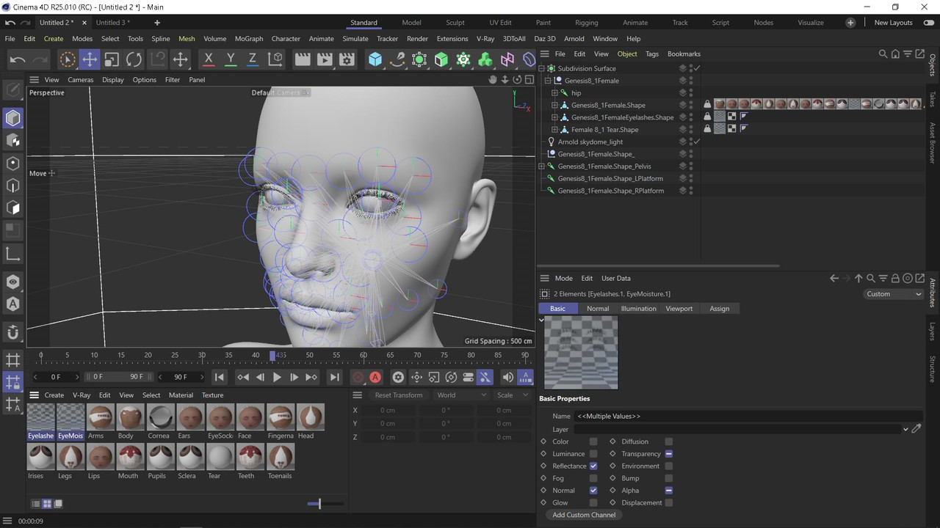
Task: Expand the hip joint in hierarchy
Action: pos(555,93)
